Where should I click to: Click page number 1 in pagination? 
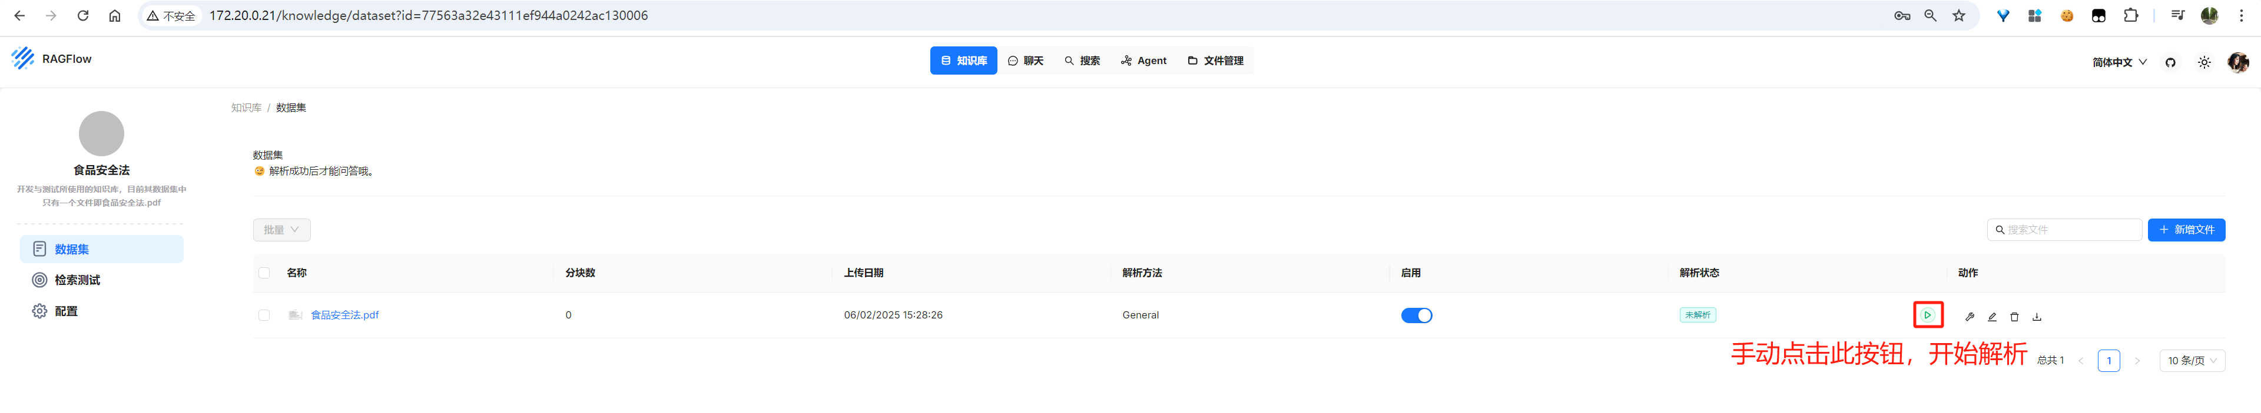click(2109, 361)
